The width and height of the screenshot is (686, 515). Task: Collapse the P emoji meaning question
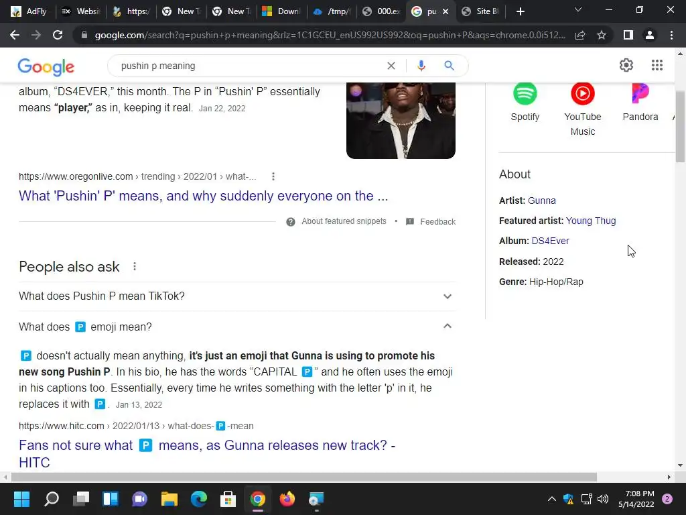pyautogui.click(x=236, y=327)
